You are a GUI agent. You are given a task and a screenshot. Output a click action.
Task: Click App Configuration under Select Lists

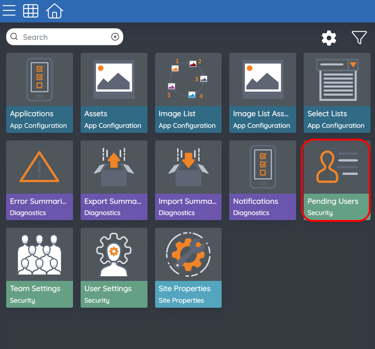click(x=336, y=126)
